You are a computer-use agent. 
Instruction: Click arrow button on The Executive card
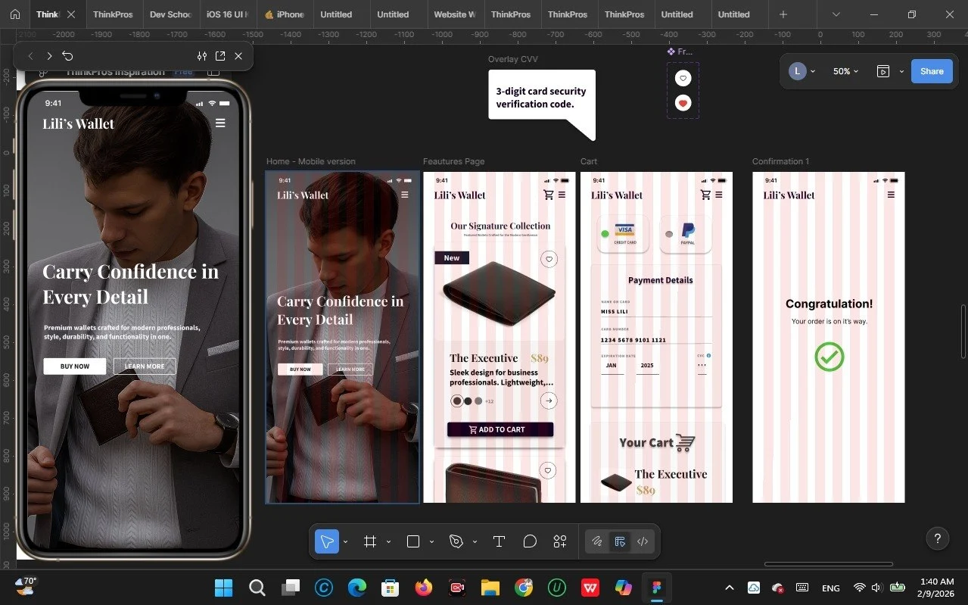click(x=549, y=401)
